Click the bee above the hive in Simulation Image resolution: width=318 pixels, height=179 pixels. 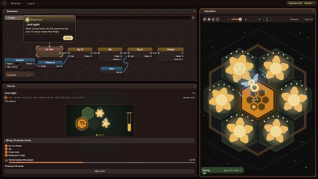(x=251, y=81)
